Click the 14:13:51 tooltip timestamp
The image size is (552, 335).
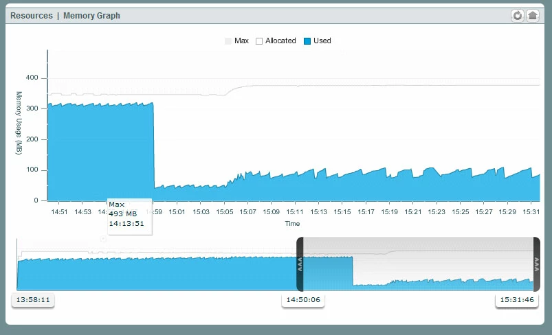click(126, 224)
